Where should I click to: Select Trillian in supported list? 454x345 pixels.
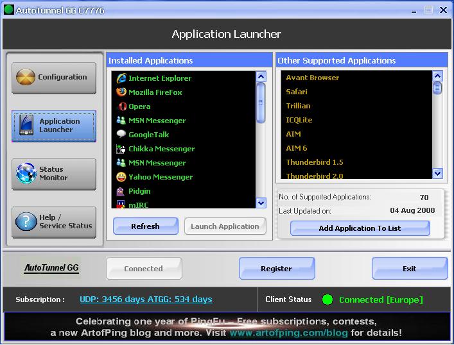(x=356, y=106)
